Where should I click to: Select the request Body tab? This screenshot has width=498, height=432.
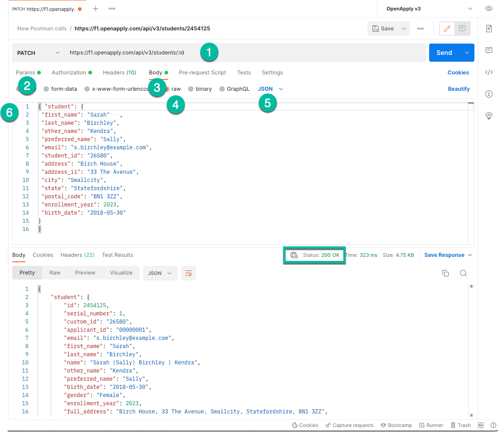159,73
